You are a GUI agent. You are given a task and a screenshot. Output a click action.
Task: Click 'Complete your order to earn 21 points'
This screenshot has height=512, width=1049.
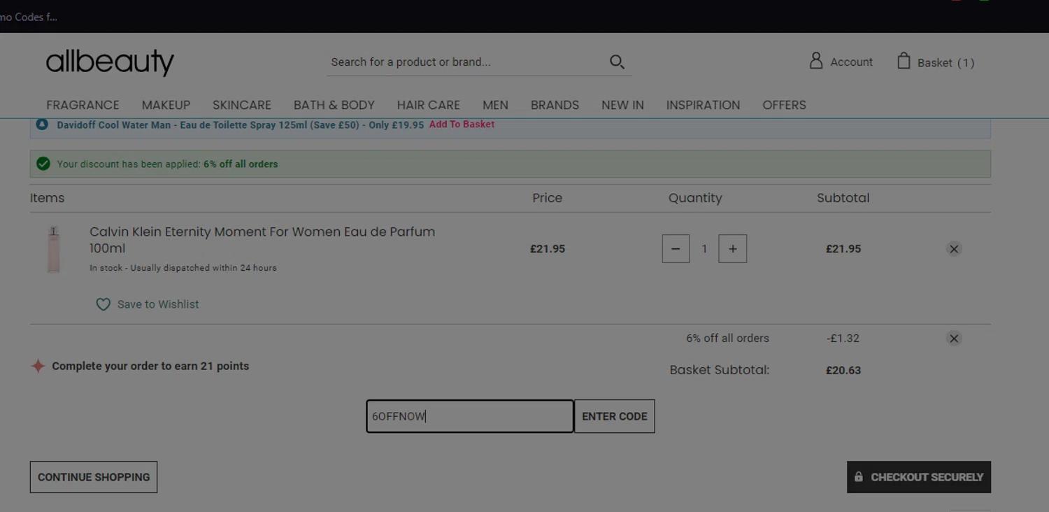click(150, 367)
